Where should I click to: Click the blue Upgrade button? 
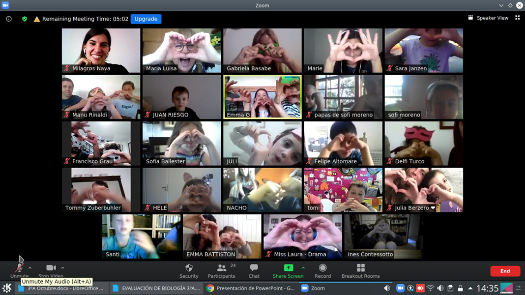pos(146,19)
